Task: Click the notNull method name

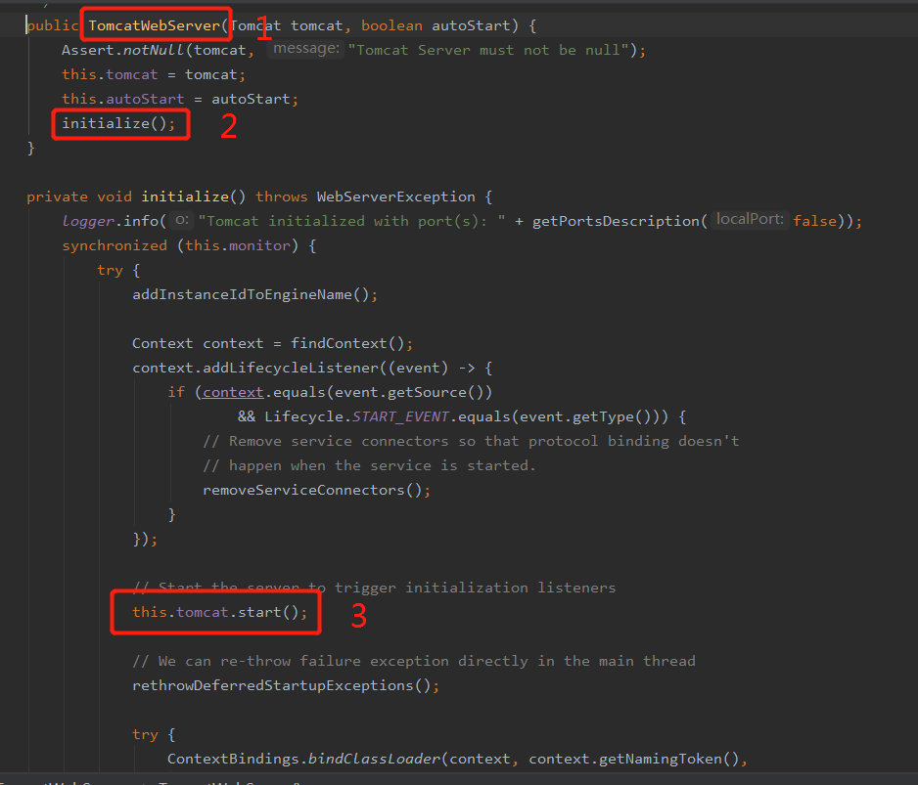Action: point(154,50)
